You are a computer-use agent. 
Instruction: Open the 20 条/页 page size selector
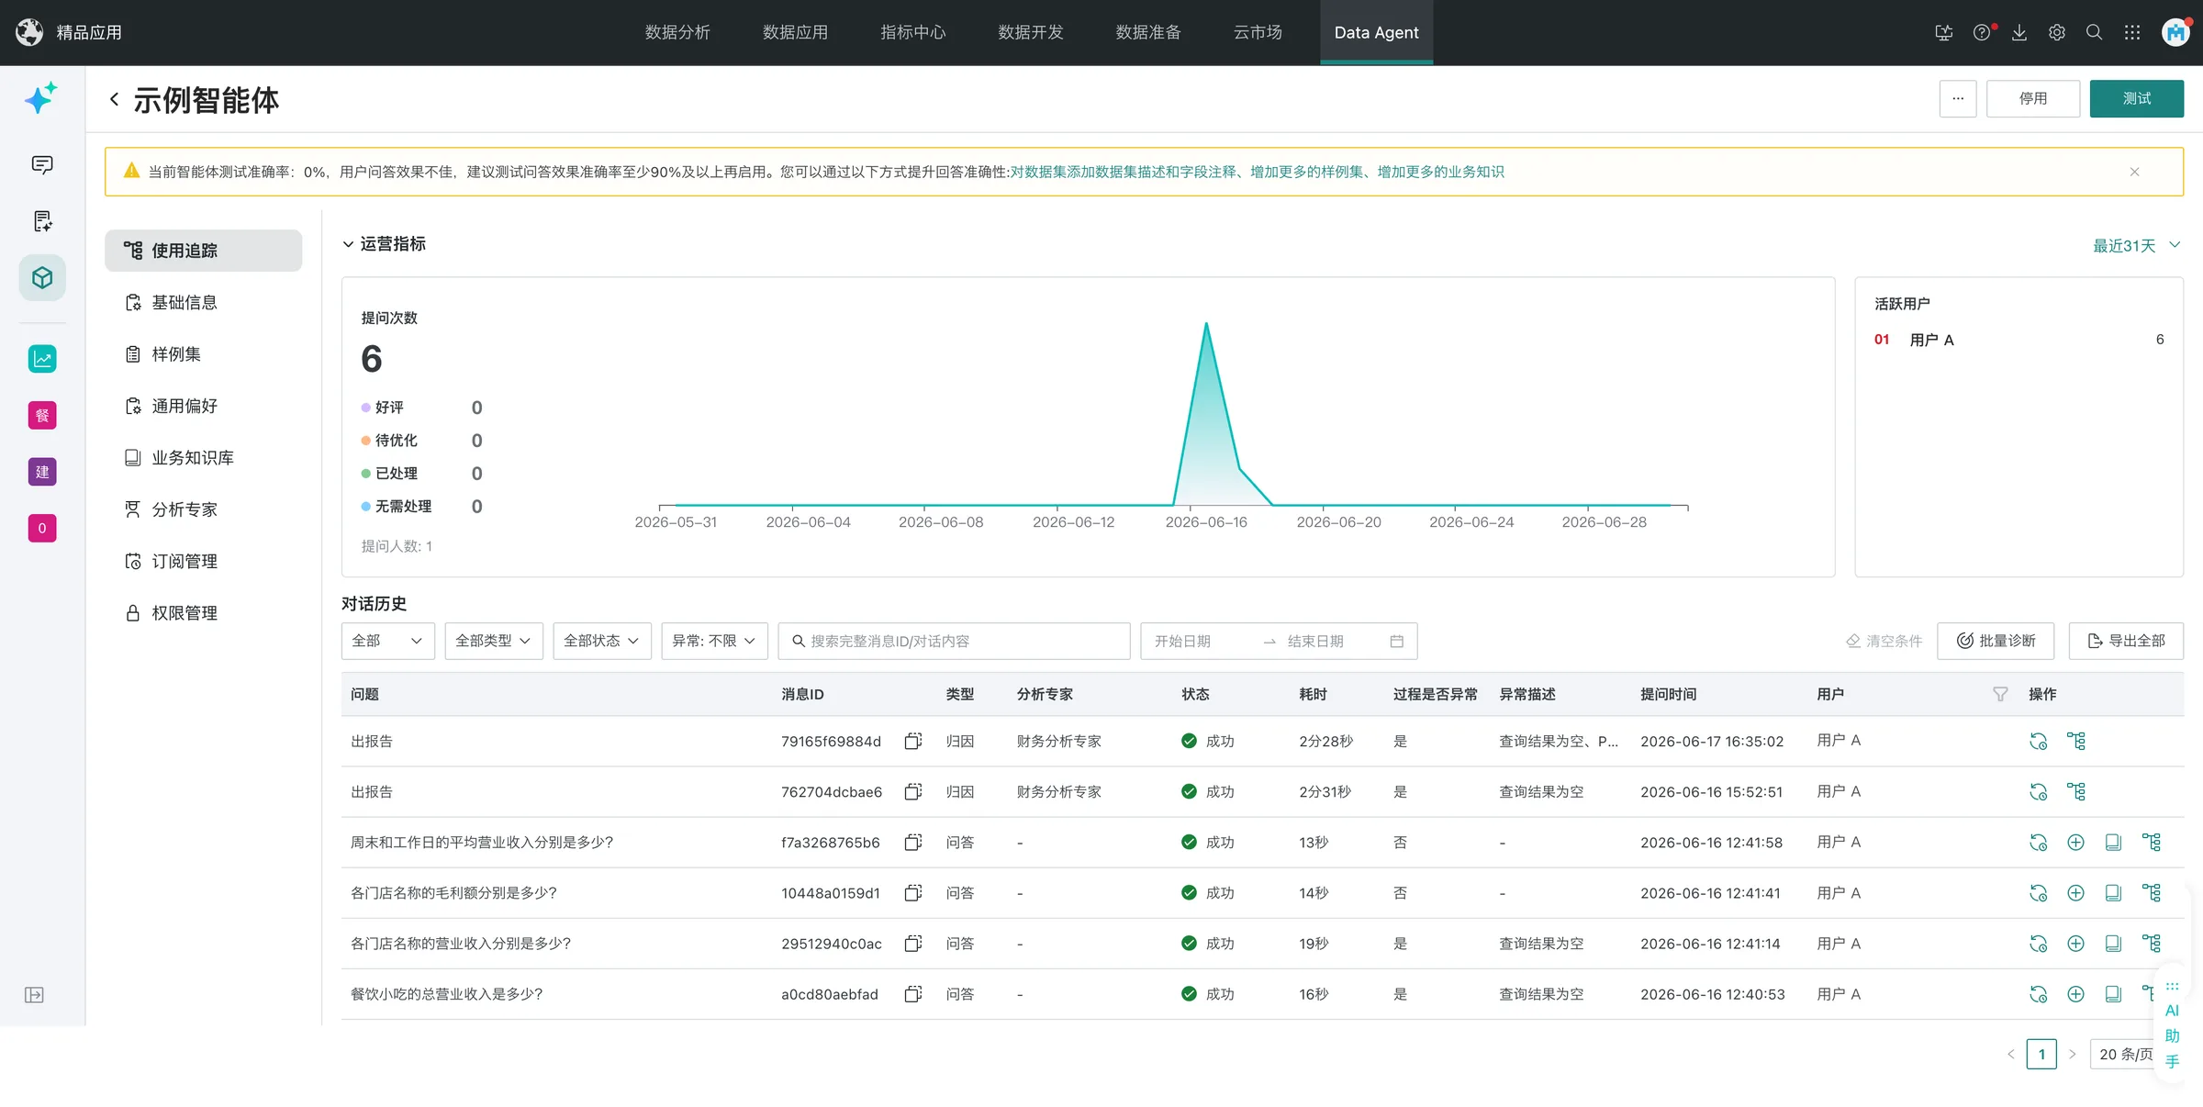[2128, 1054]
